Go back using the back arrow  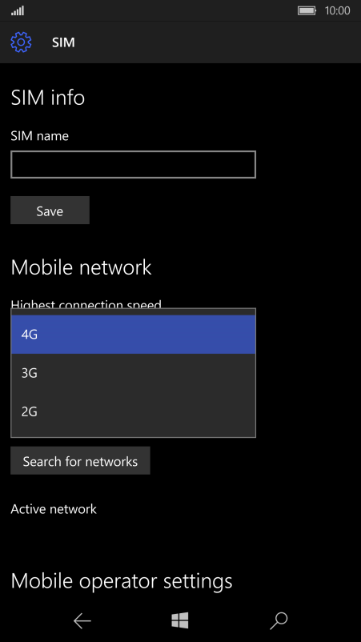pos(82,621)
